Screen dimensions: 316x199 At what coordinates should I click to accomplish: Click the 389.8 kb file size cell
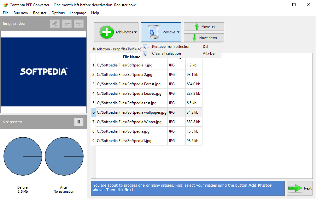coord(194,122)
